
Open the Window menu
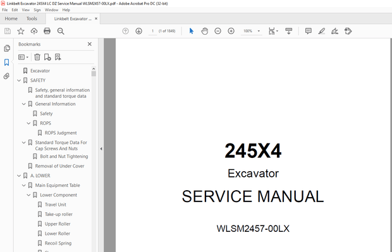[51, 10]
